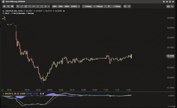Click the 11:30 time axis label

(x=128, y=90)
